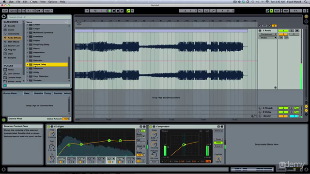Open the Live application menu
The width and height of the screenshot is (310, 174).
tap(11, 1)
